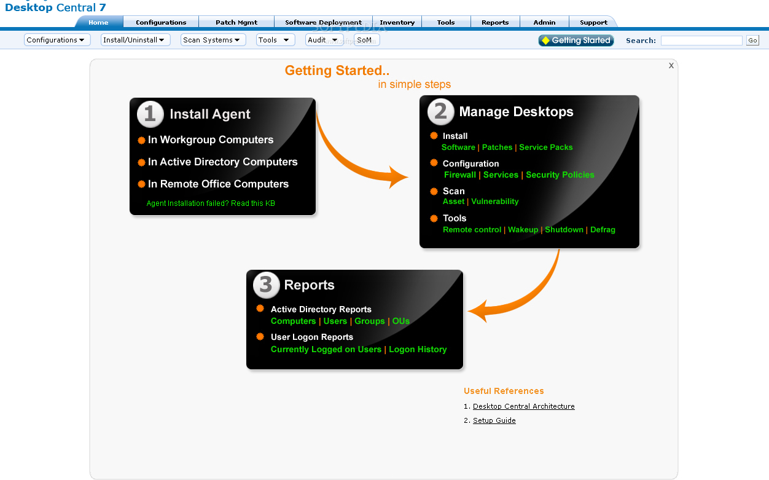Launch the Remote control tool link
Screen dimensions: 769x480
click(472, 230)
